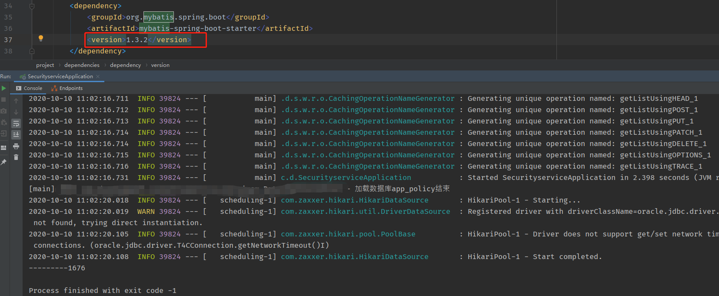Click the closing </dependency> tag
The width and height of the screenshot is (719, 296).
point(98,51)
